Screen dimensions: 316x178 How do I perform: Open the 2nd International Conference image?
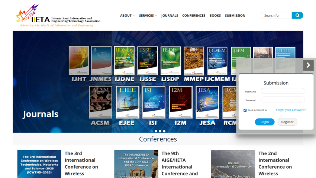coord(233,164)
